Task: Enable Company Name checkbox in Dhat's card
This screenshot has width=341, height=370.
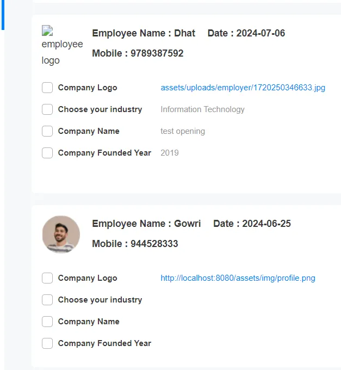Action: tap(47, 131)
